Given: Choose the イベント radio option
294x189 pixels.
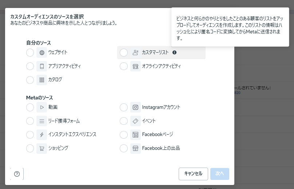Looking at the screenshot, I should 124,121.
